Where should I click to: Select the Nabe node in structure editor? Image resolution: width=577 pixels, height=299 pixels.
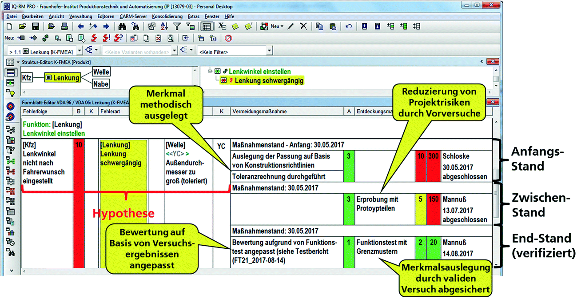(x=101, y=84)
